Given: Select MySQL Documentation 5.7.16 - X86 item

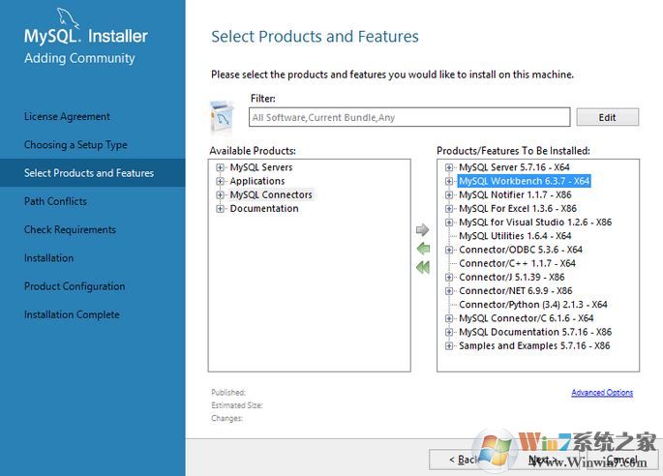Looking at the screenshot, I should coord(535,332).
